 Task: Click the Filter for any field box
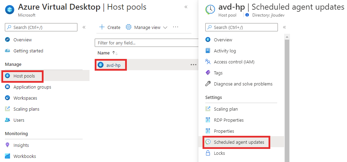pos(147,43)
